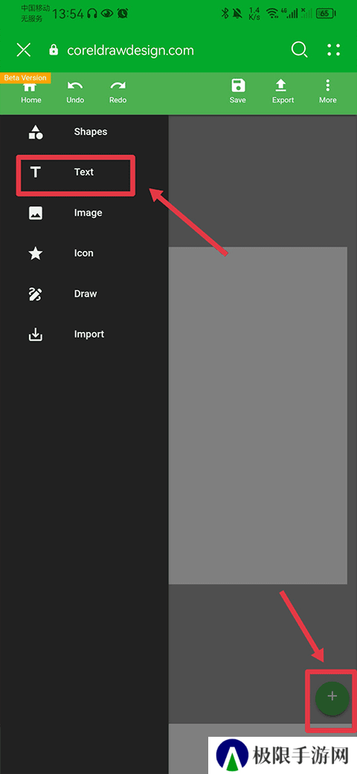This screenshot has height=774, width=357.
Task: Click the light gray canvas area
Action: pos(258,415)
